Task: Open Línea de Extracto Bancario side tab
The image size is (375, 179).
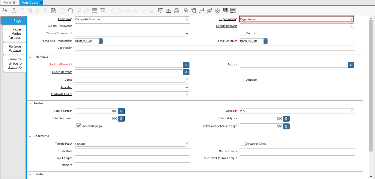Action: point(15,63)
